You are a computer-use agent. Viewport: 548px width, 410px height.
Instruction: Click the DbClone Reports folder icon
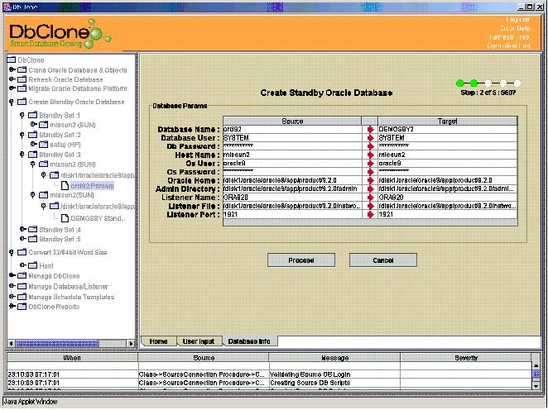[x=22, y=307]
